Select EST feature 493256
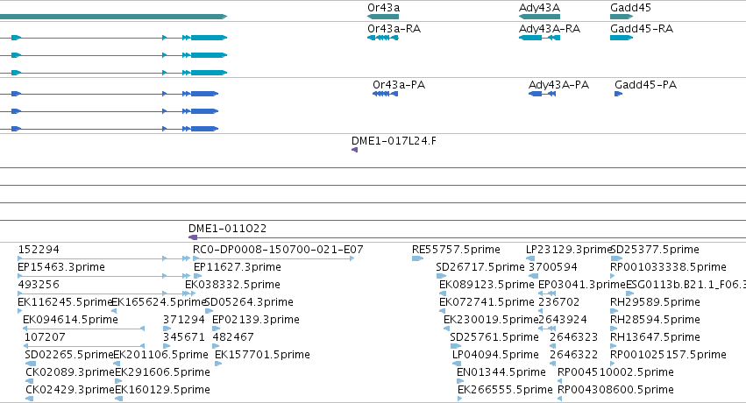Image resolution: width=746 pixels, height=403 pixels. pos(39,284)
